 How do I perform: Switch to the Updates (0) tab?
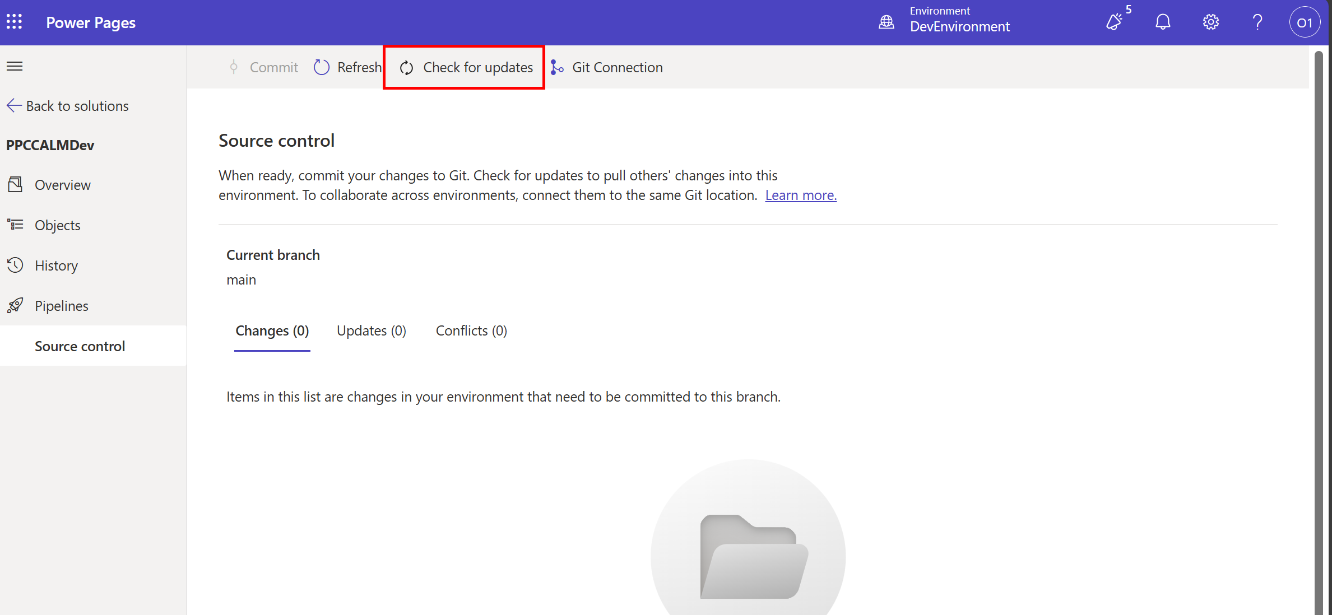coord(371,330)
